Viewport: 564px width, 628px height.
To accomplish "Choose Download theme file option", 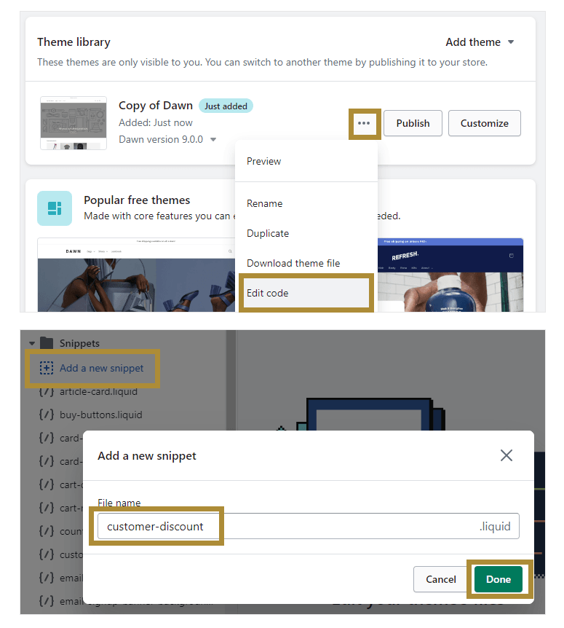I will coord(293,263).
